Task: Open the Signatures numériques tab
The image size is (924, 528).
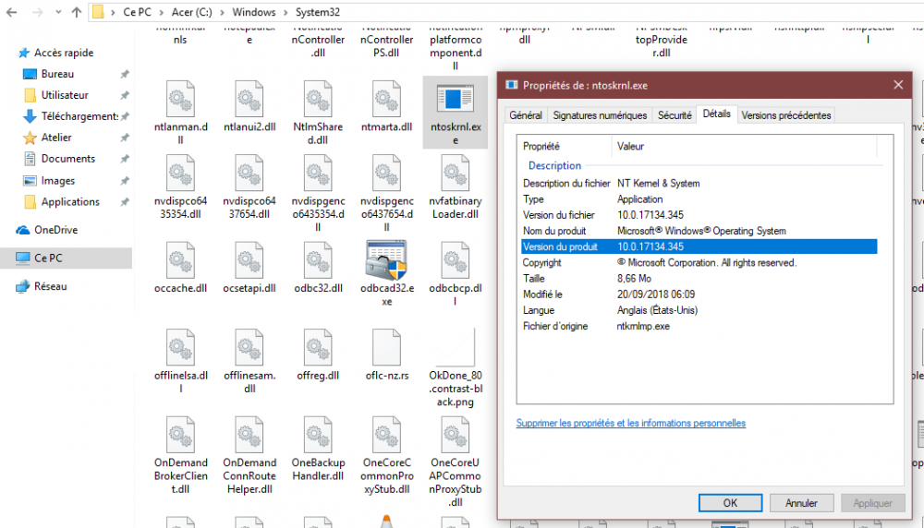Action: (x=600, y=115)
